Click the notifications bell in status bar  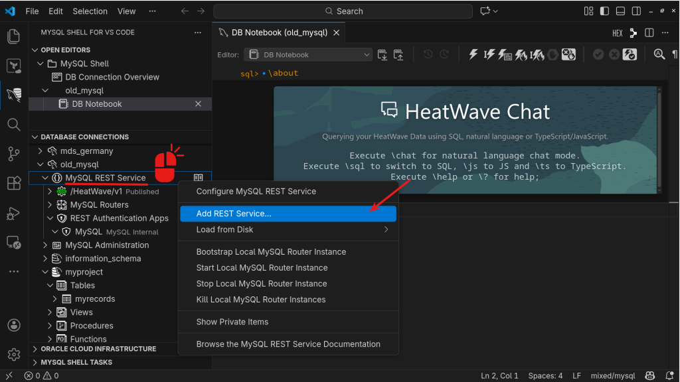(669, 375)
